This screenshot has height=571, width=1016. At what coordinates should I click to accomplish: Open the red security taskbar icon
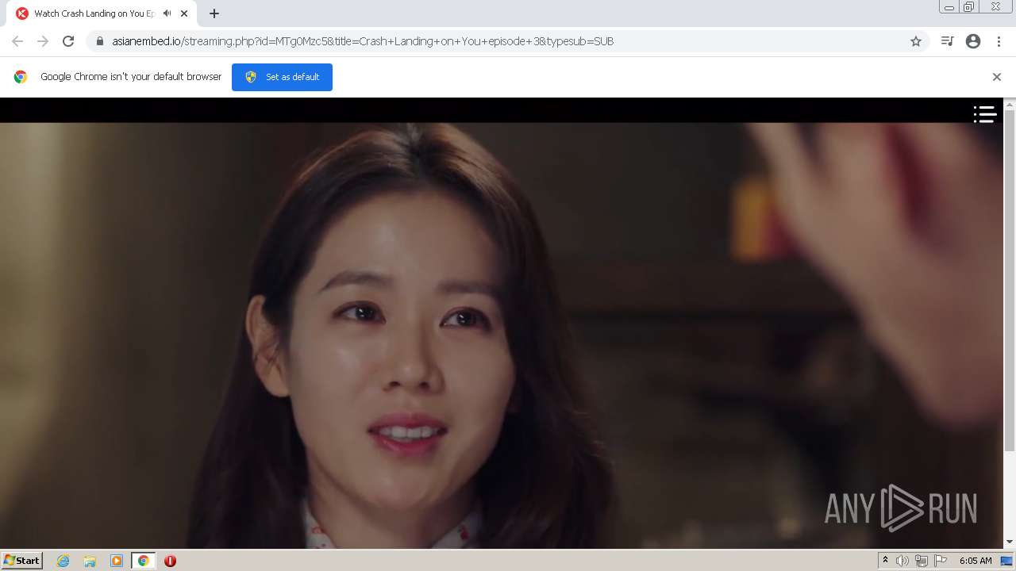pos(170,561)
